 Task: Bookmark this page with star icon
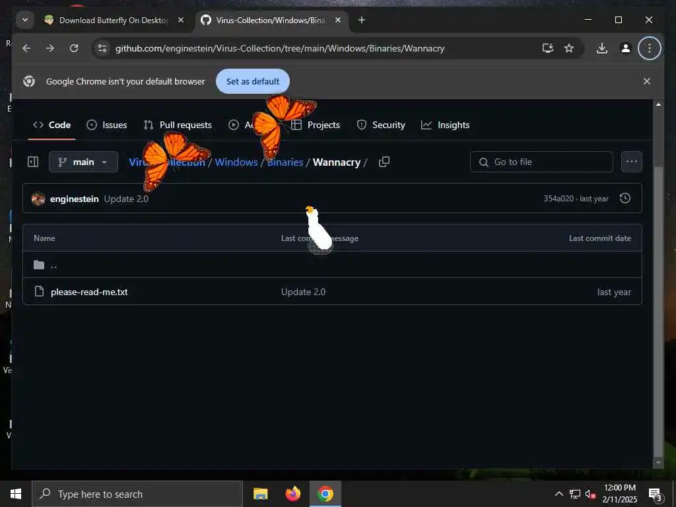(569, 48)
